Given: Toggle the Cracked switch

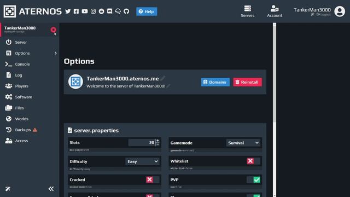Looking at the screenshot, I should (x=153, y=179).
